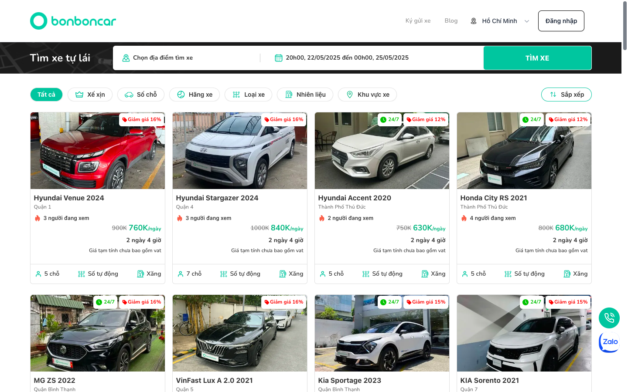The width and height of the screenshot is (628, 392).
Task: Click discount tag 16% on VinFast Lux A 2.0
Action: point(284,302)
